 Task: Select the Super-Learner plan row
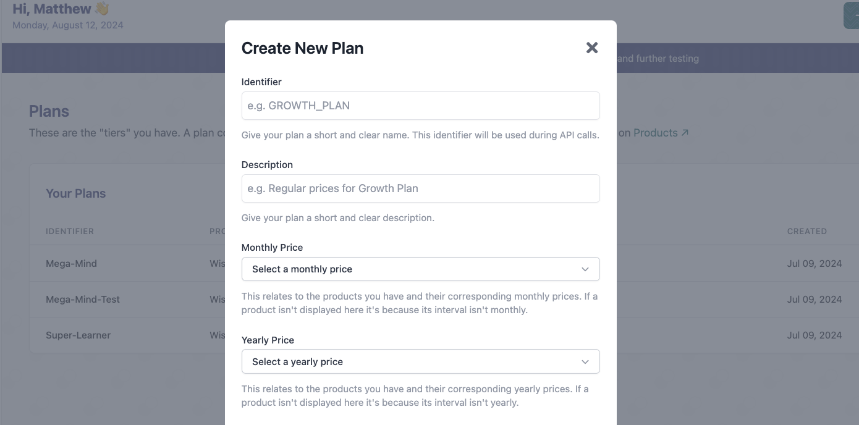click(444, 335)
